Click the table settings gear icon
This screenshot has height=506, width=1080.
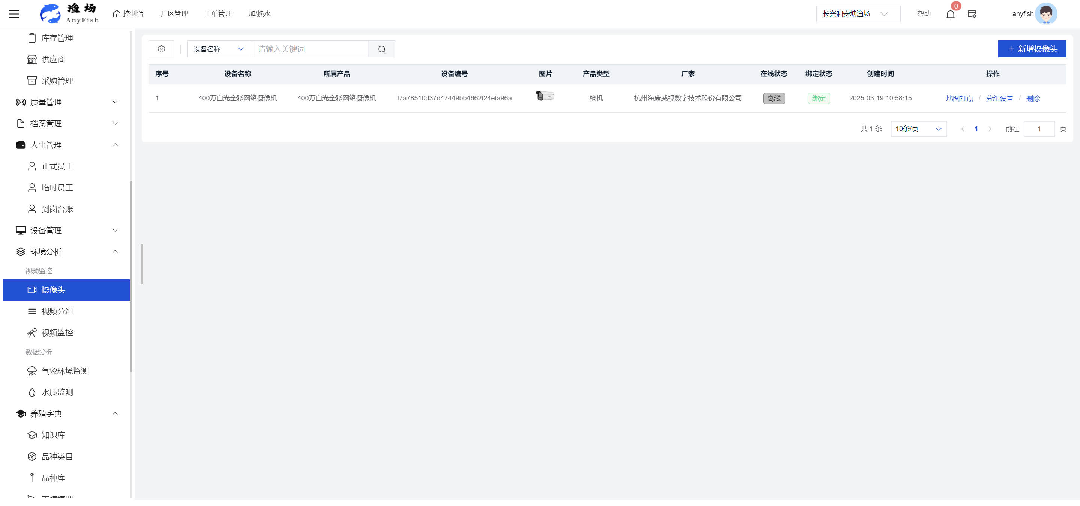click(161, 49)
